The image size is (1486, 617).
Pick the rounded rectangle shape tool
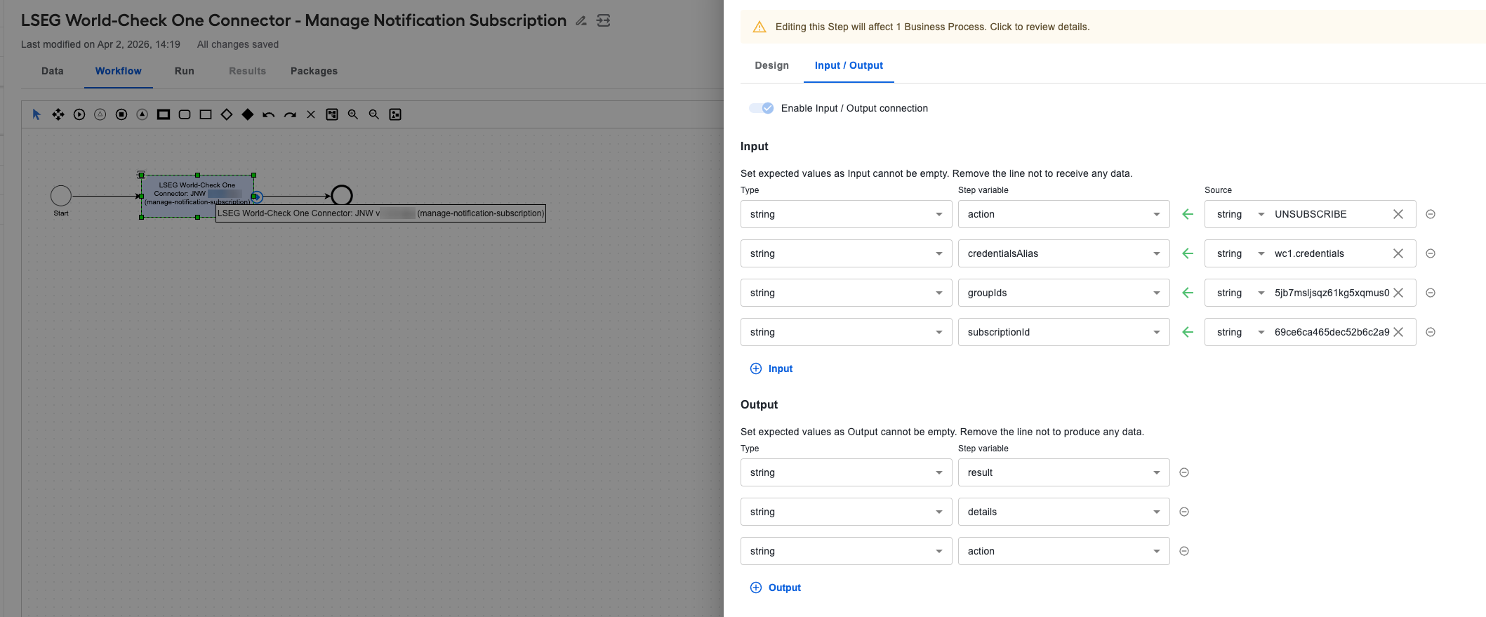185,114
